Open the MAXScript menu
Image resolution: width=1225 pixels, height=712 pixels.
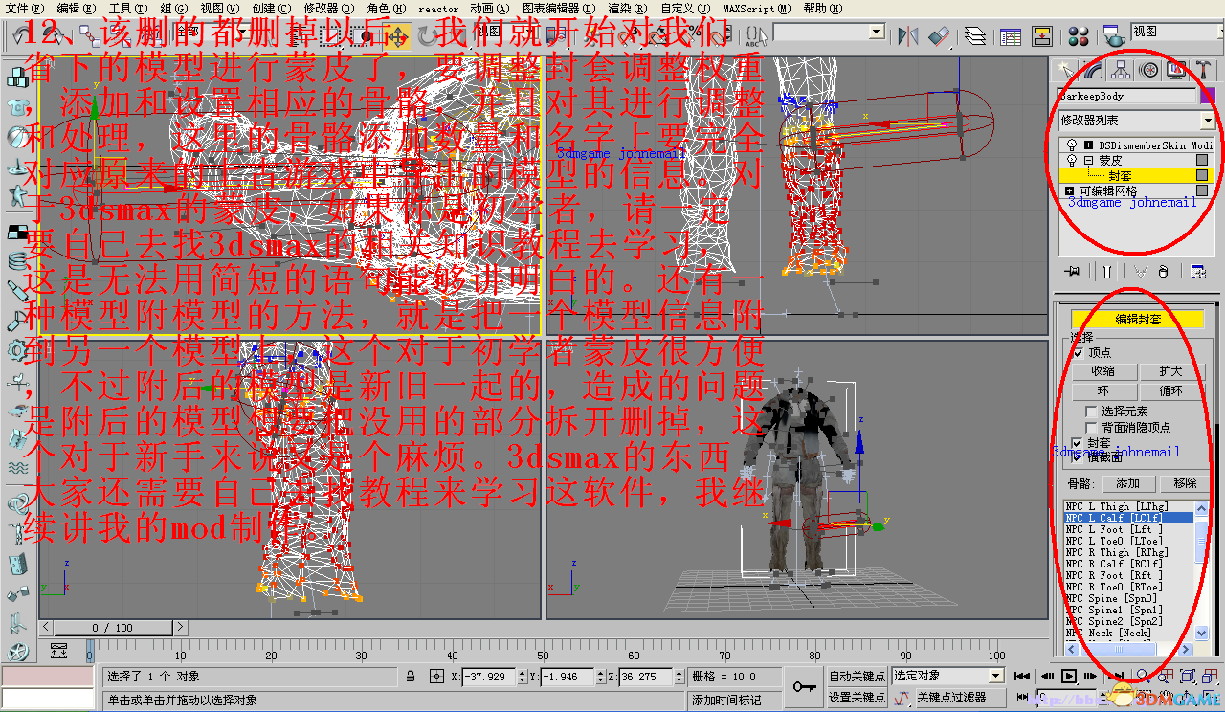coord(756,9)
